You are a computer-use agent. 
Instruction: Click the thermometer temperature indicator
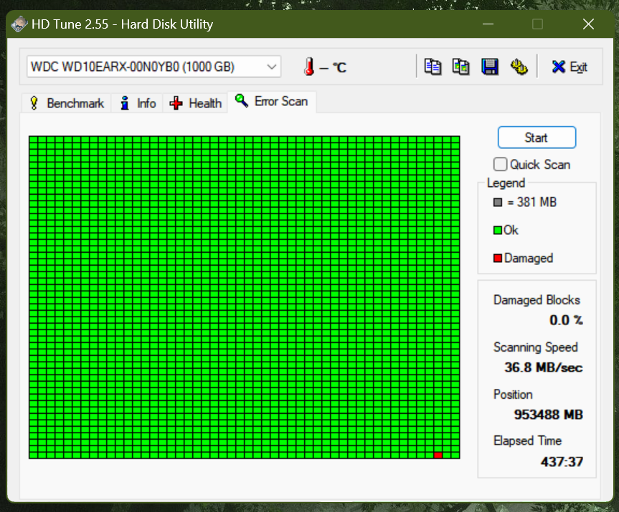click(x=308, y=67)
